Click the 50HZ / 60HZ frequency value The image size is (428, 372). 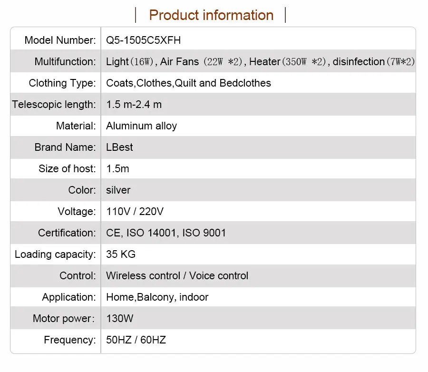(136, 340)
